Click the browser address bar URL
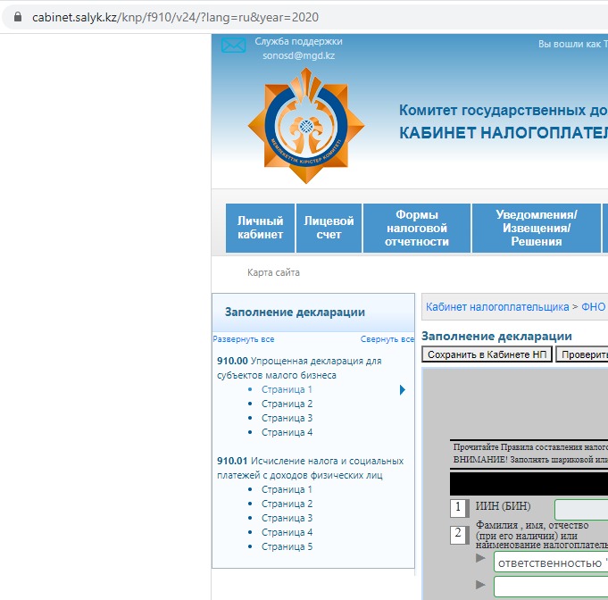 pyautogui.click(x=175, y=17)
